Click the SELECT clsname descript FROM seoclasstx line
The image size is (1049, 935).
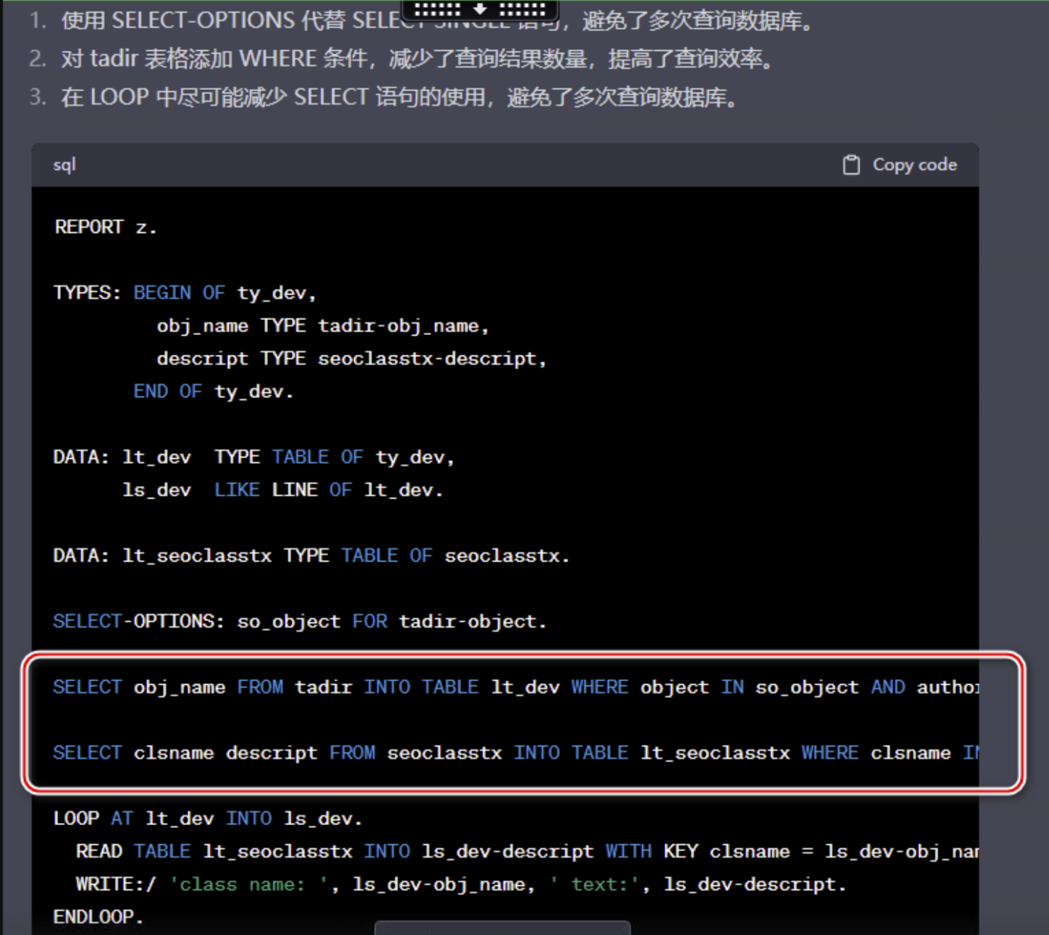tap(496, 753)
